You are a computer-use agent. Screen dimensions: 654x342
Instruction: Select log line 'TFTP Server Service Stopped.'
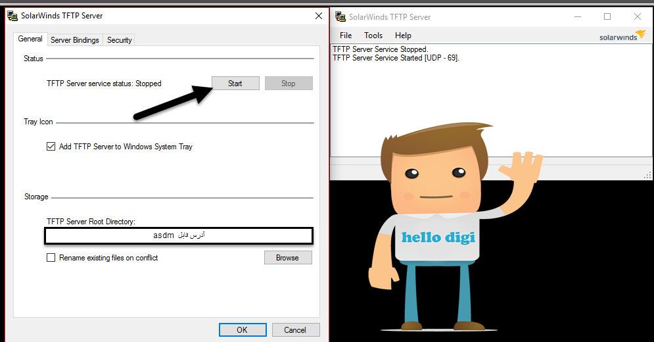pyautogui.click(x=381, y=49)
